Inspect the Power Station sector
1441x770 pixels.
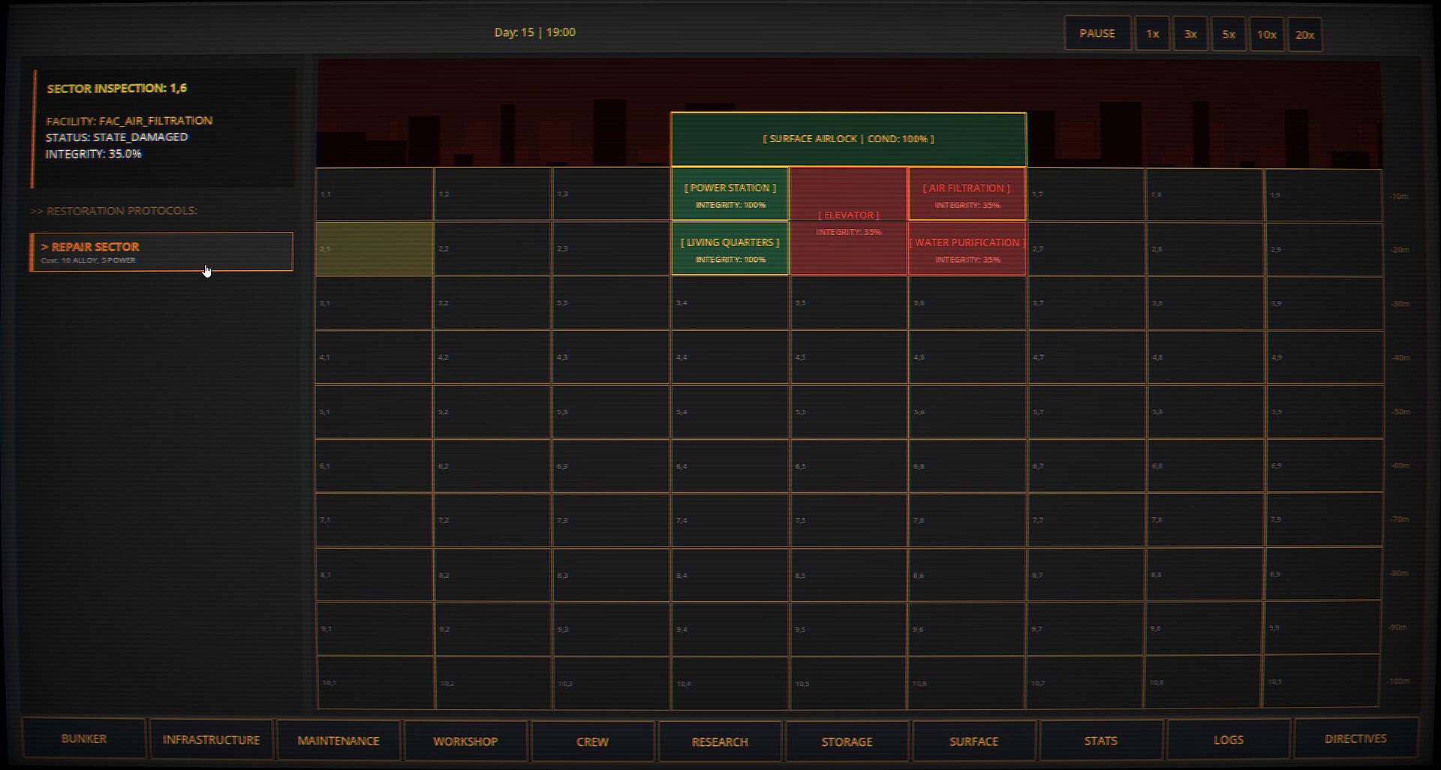730,194
